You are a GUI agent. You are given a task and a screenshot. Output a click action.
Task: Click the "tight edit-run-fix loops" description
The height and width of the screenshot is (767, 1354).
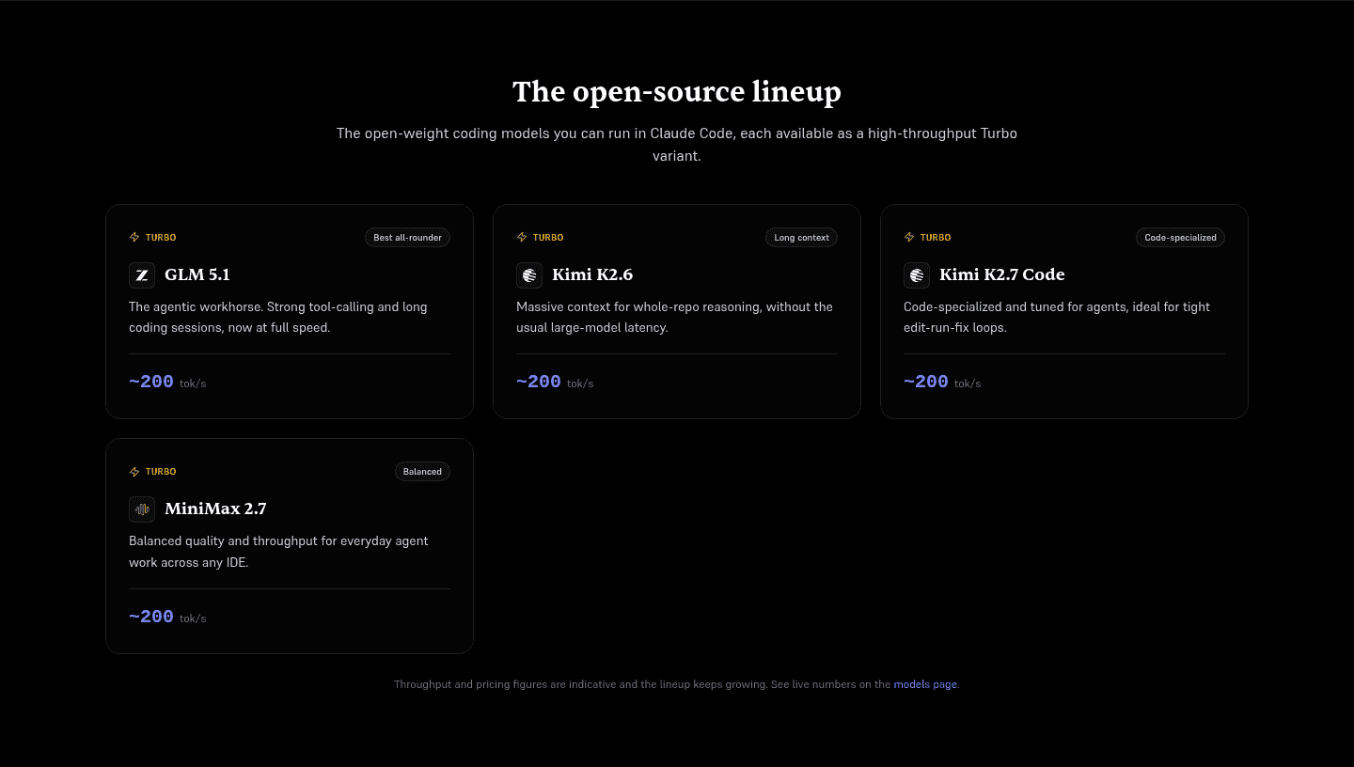point(1057,317)
